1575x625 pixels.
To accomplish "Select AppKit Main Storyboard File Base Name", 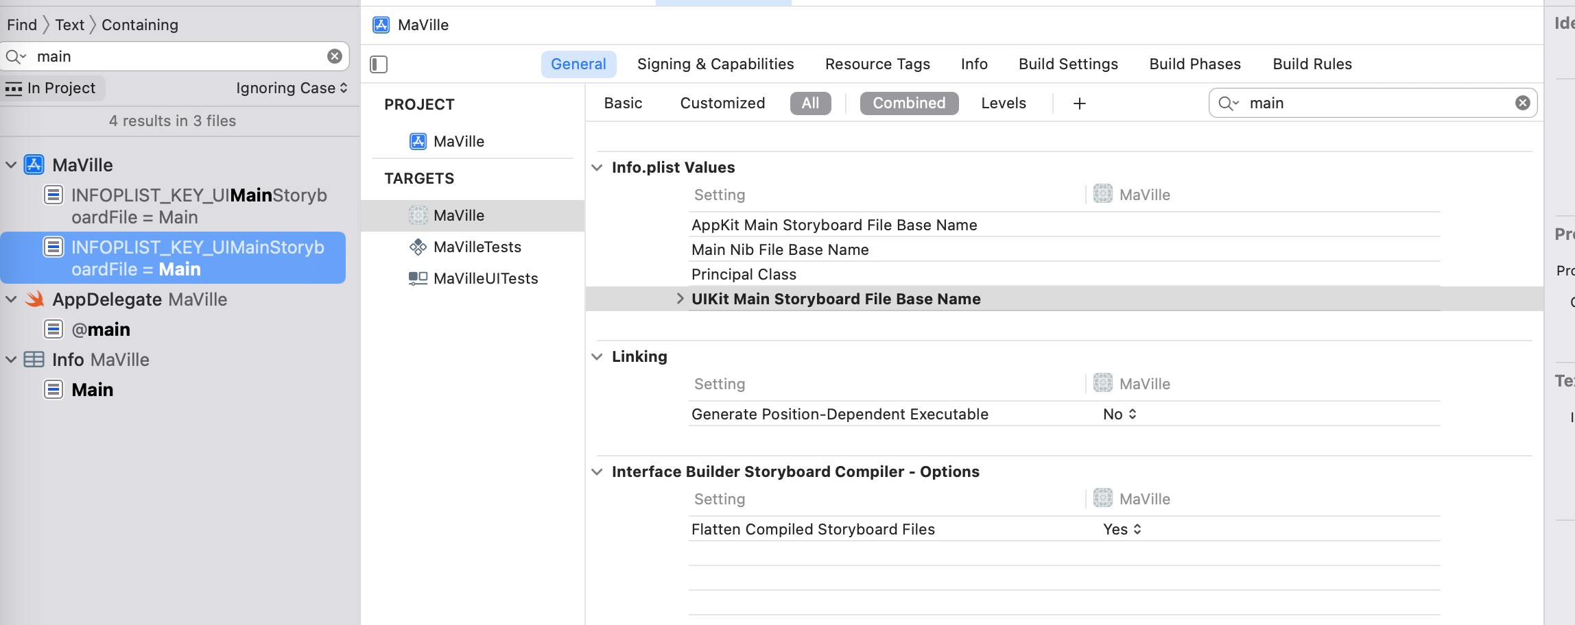I will pos(834,225).
